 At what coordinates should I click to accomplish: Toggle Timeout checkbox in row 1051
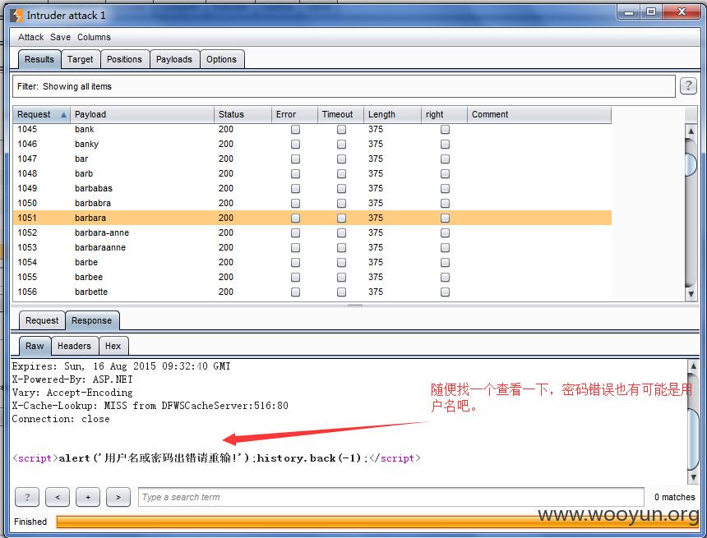(341, 218)
